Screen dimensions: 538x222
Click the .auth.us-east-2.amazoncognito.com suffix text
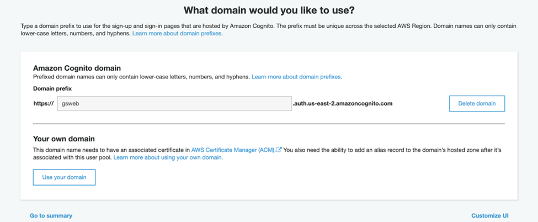coord(342,103)
